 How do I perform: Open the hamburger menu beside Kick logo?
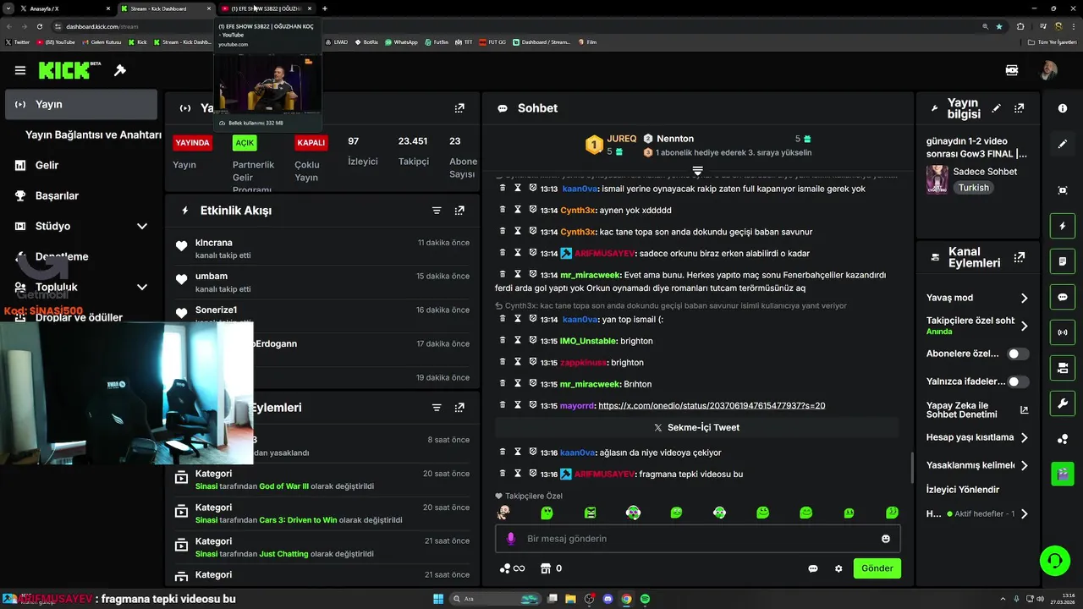tap(20, 70)
